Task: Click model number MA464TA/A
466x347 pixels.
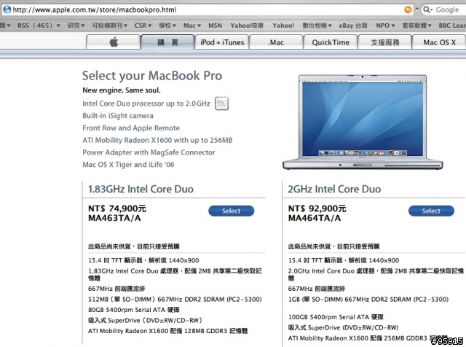Action: [x=315, y=218]
